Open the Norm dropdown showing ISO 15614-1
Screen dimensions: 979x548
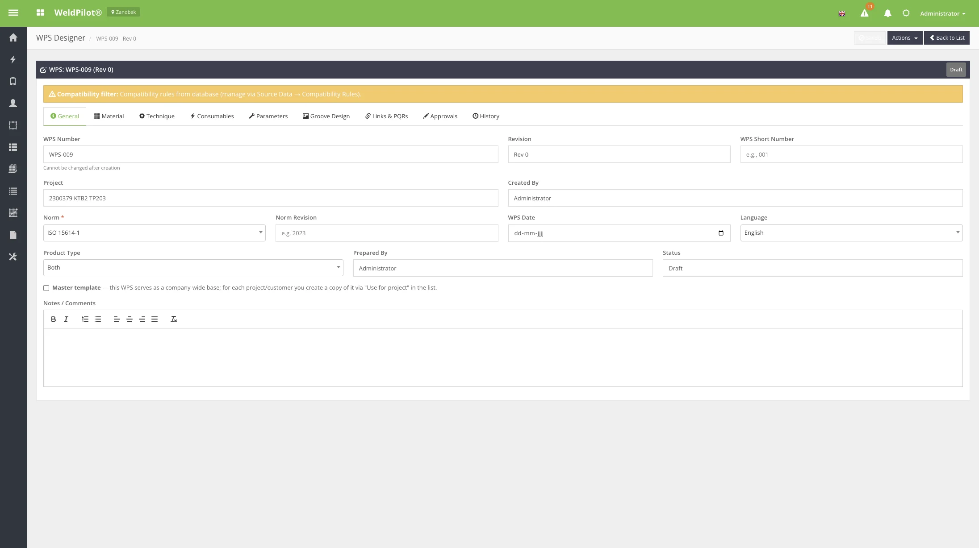coord(155,233)
